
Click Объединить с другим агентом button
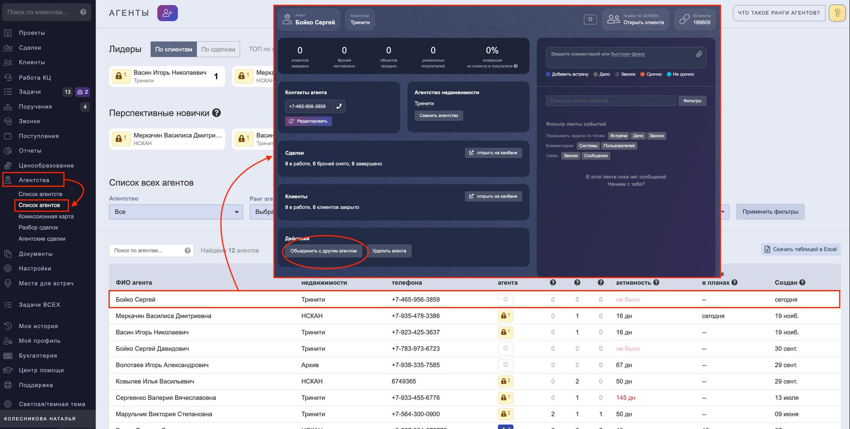point(323,251)
